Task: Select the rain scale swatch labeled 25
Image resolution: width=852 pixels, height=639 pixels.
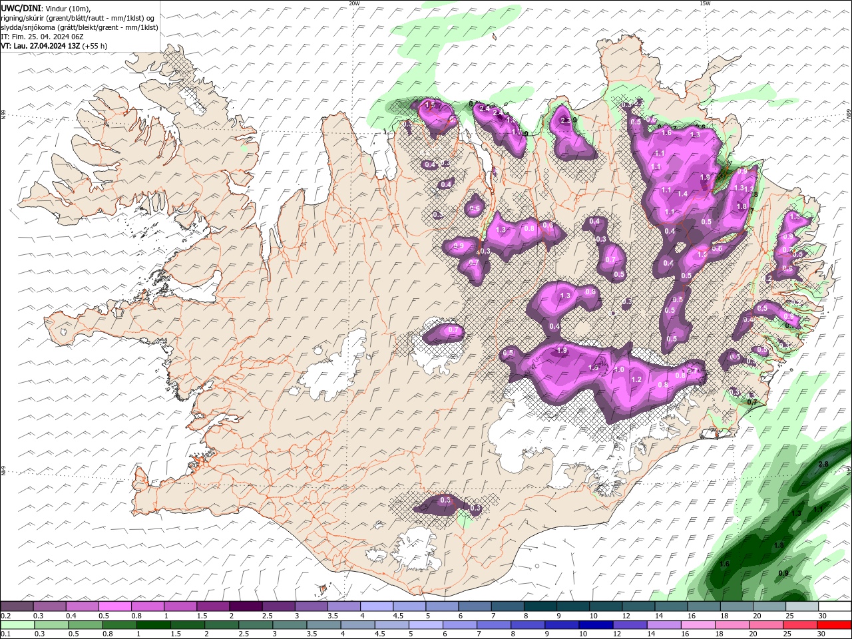Action: (x=799, y=625)
